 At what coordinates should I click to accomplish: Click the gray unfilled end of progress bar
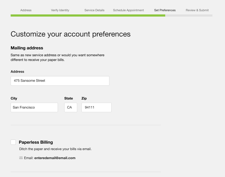189,16
